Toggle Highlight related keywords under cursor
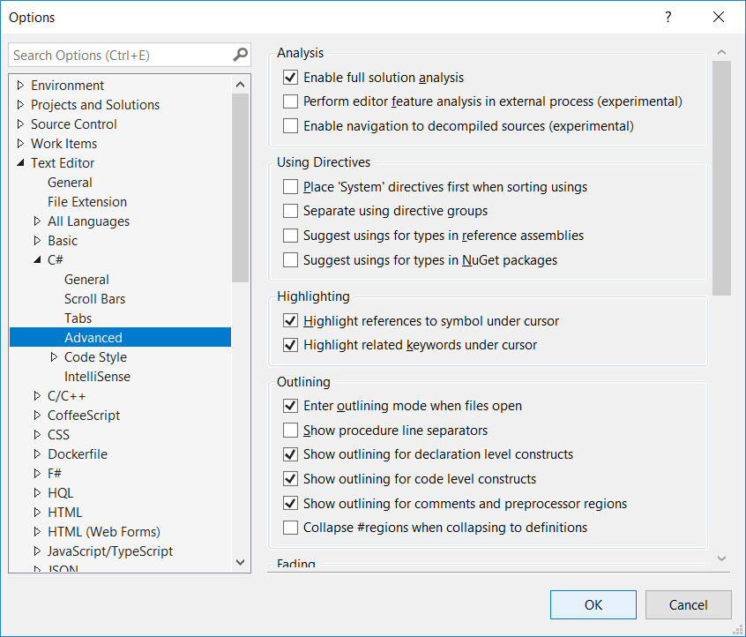746x637 pixels. click(290, 345)
